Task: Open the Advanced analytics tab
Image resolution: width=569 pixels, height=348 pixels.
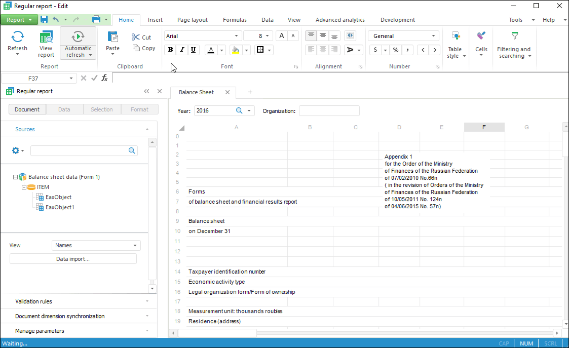Action: pyautogui.click(x=340, y=20)
